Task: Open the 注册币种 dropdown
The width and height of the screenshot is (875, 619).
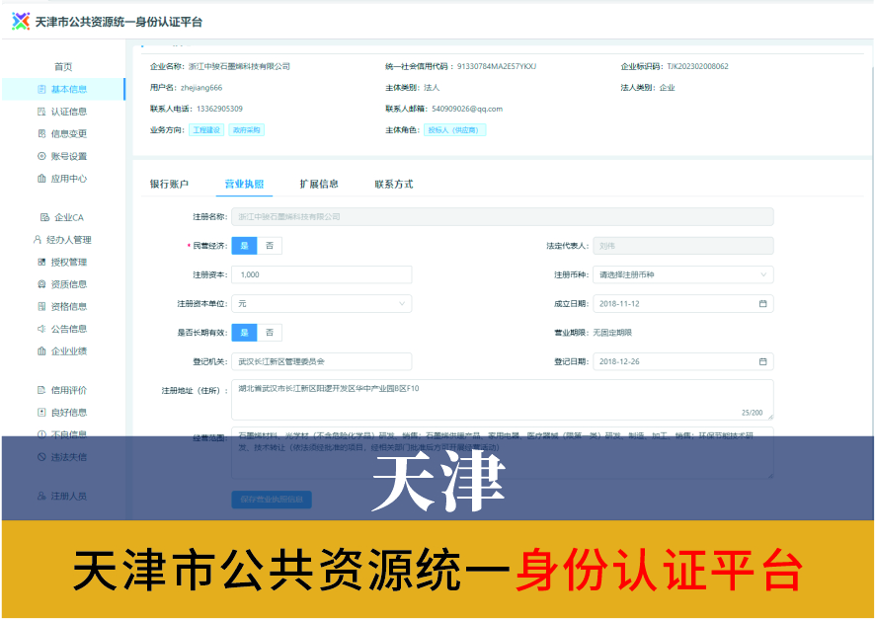Action: 683,274
